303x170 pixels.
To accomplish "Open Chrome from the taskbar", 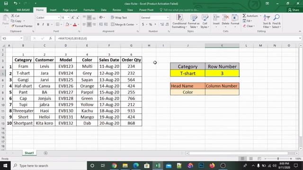I will (114, 166).
